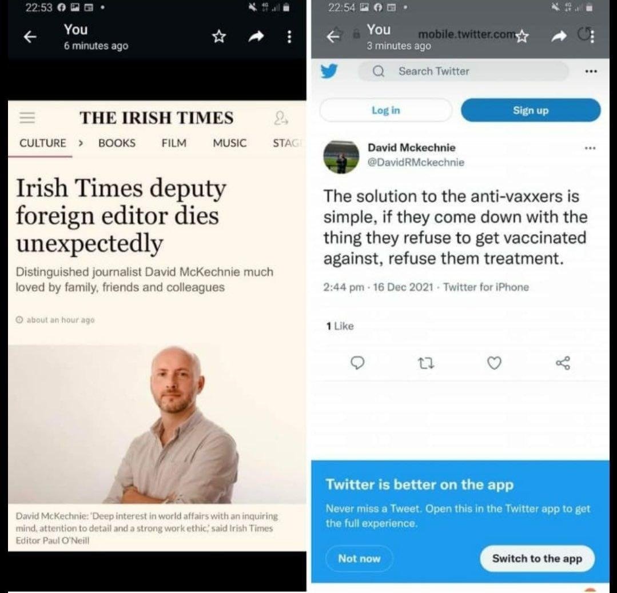Open tweet options three-dot menu
This screenshot has height=593, width=617.
pyautogui.click(x=590, y=149)
